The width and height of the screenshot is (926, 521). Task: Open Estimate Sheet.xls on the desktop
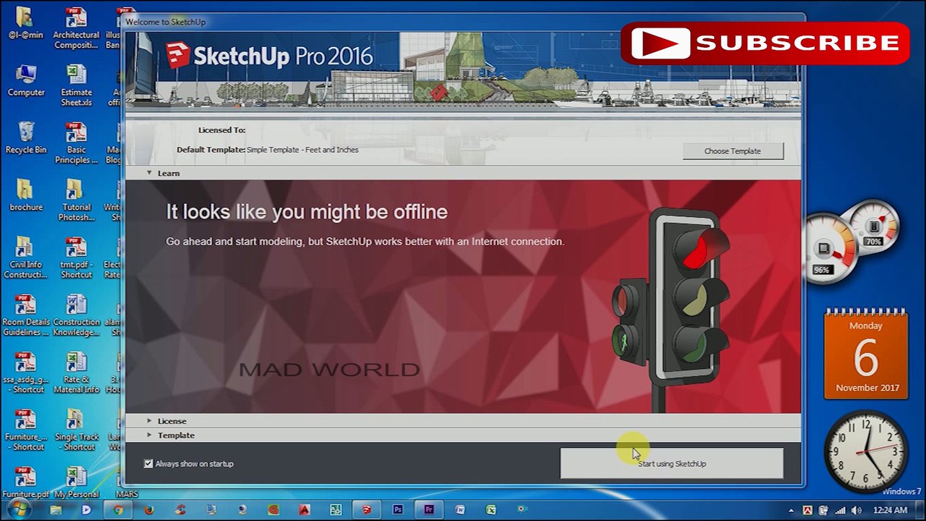click(76, 85)
